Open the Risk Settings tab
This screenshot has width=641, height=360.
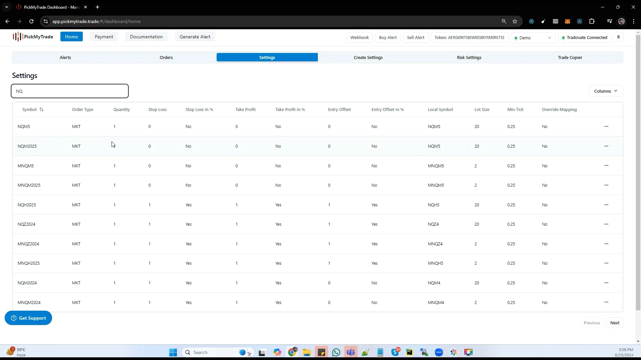click(x=469, y=57)
